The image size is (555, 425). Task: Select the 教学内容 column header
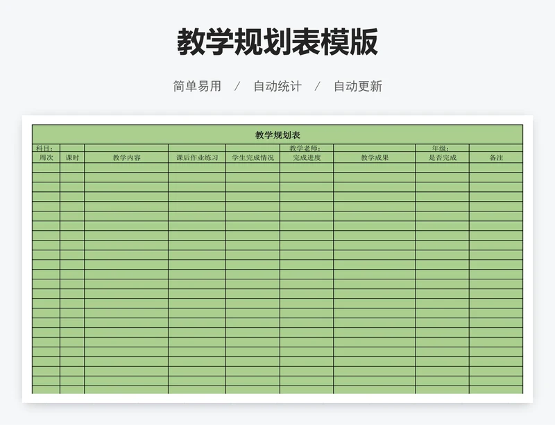(x=126, y=157)
